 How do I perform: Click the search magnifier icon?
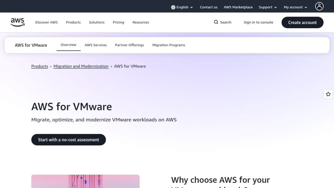coord(216,22)
